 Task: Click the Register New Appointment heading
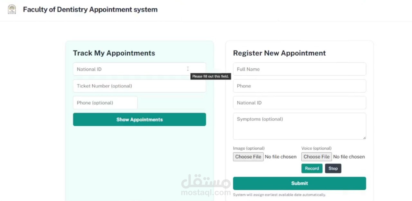pos(279,53)
